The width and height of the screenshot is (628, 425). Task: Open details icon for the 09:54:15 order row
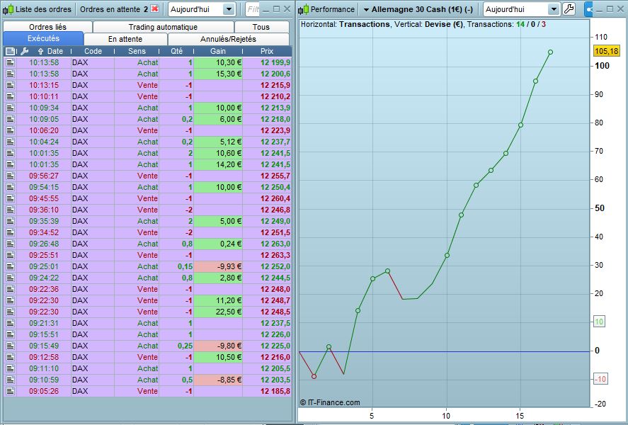[10, 187]
